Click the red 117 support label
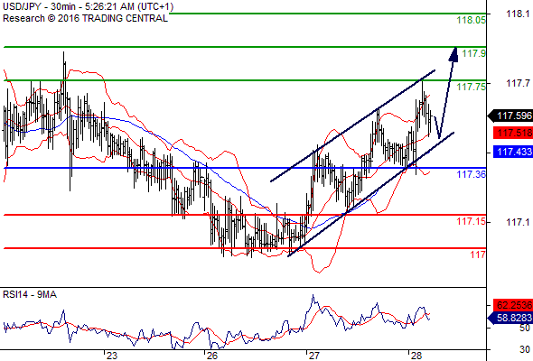 [478, 255]
